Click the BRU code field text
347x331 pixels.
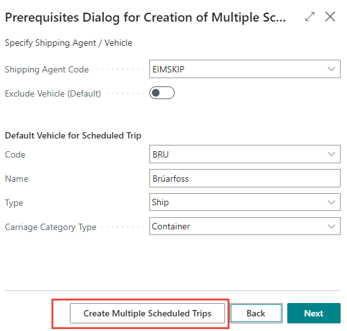point(161,154)
